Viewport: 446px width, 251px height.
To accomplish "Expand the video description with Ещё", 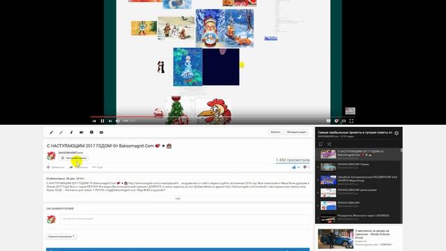I will pyautogui.click(x=178, y=199).
